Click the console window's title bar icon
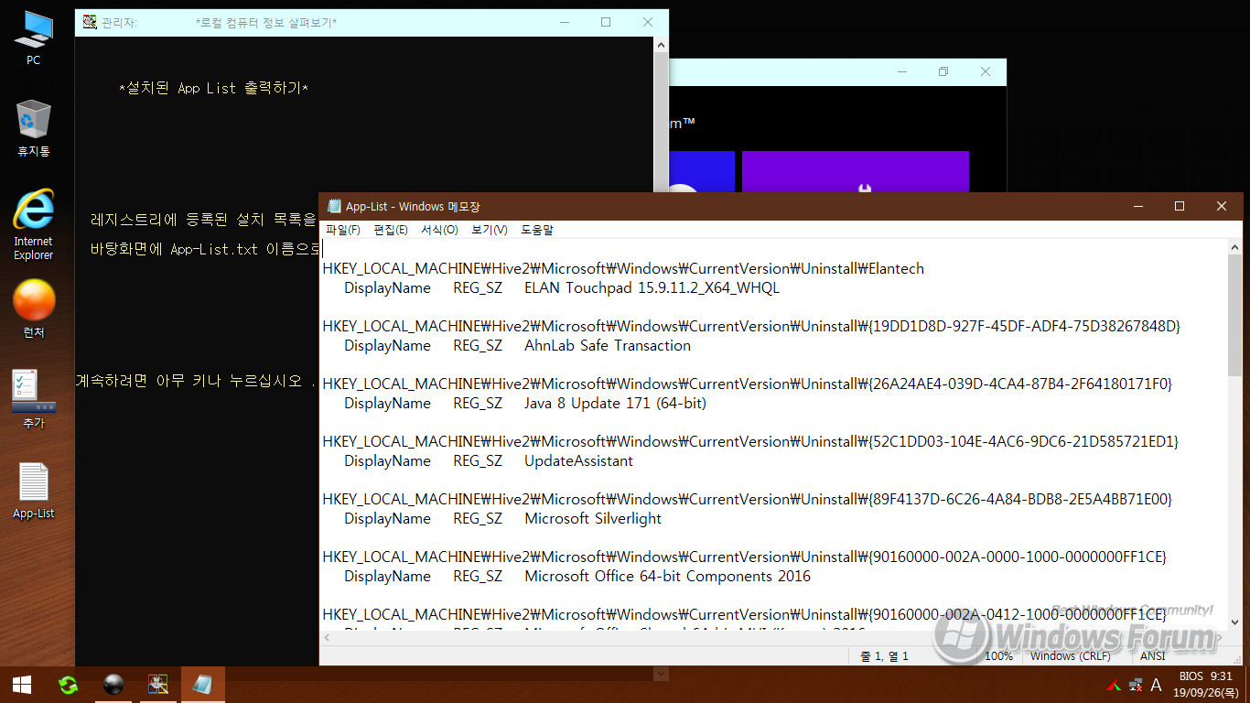This screenshot has width=1250, height=703. (x=90, y=22)
